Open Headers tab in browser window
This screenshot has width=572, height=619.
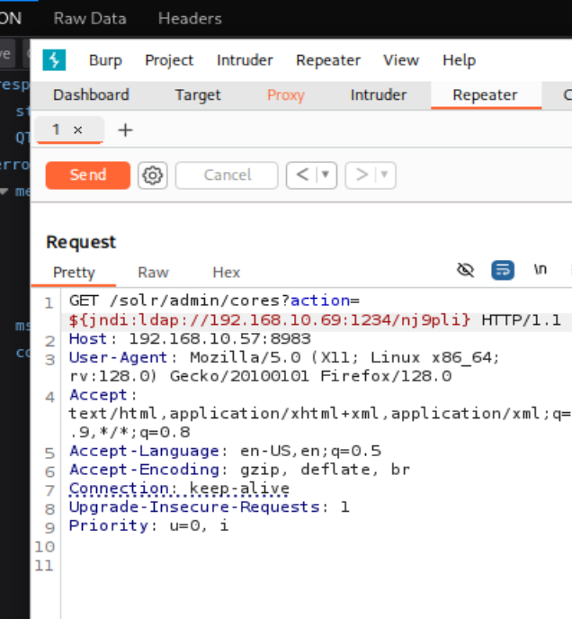[x=190, y=19]
